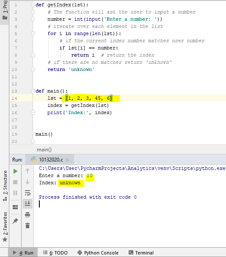Close the 10132020.c run tab
This screenshot has width=226, height=257.
pos(67,160)
